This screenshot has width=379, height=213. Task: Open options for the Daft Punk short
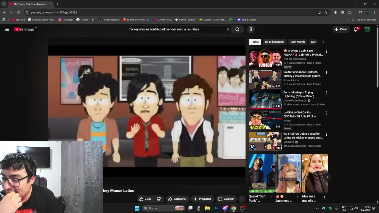(x=271, y=198)
